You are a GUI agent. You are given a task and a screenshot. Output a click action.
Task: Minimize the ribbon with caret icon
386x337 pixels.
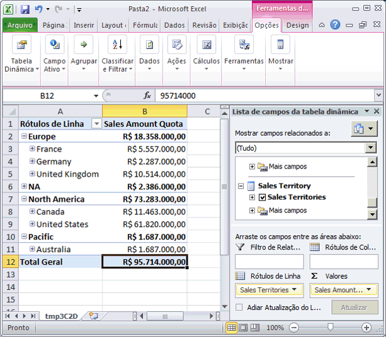[x=322, y=25]
